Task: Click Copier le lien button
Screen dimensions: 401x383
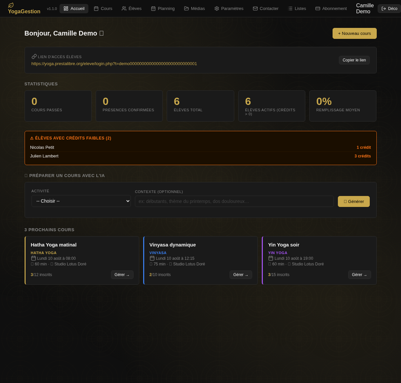Action: pos(354,60)
